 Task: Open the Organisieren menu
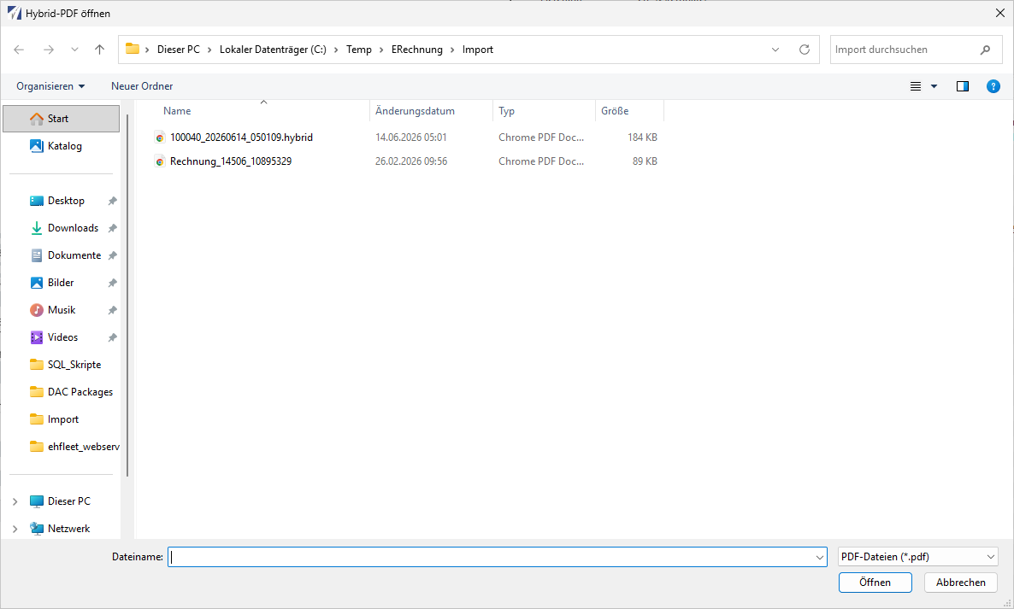click(50, 86)
